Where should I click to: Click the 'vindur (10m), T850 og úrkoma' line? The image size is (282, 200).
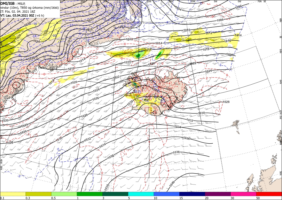[30, 8]
